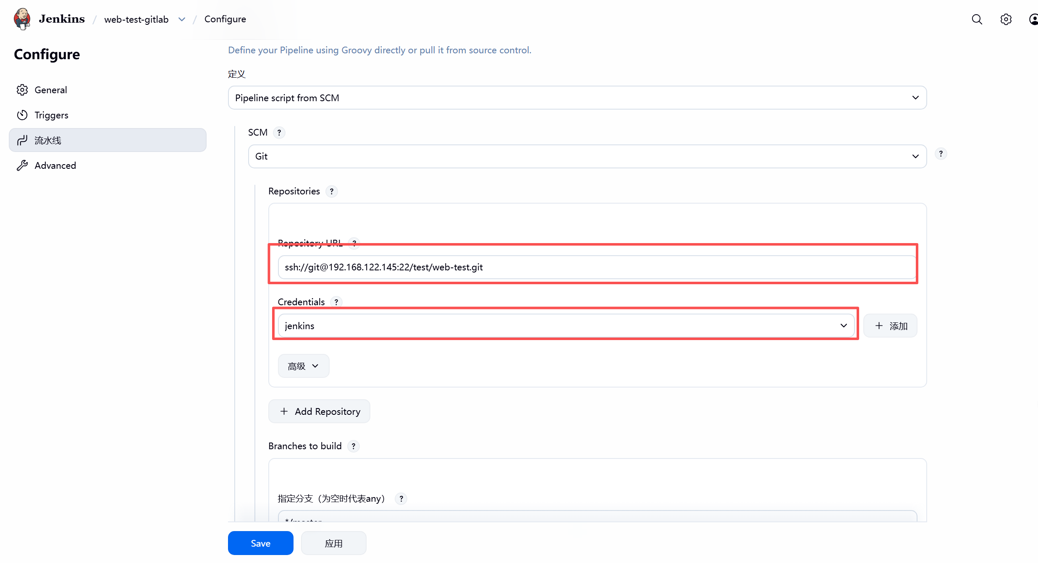
Task: Open the jenkins credentials dropdown
Action: [566, 326]
